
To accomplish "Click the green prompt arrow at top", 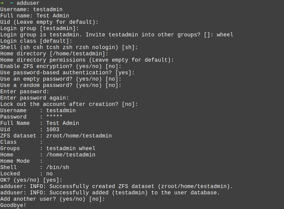I will click(x=2, y=3).
